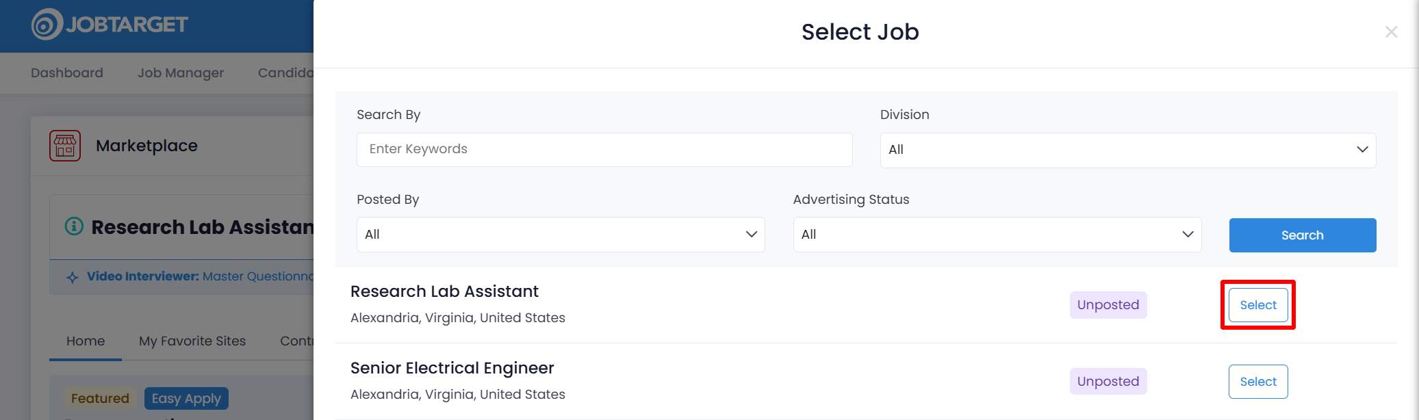
Task: Click the Video Interviewer sparkle icon
Action: (x=72, y=277)
